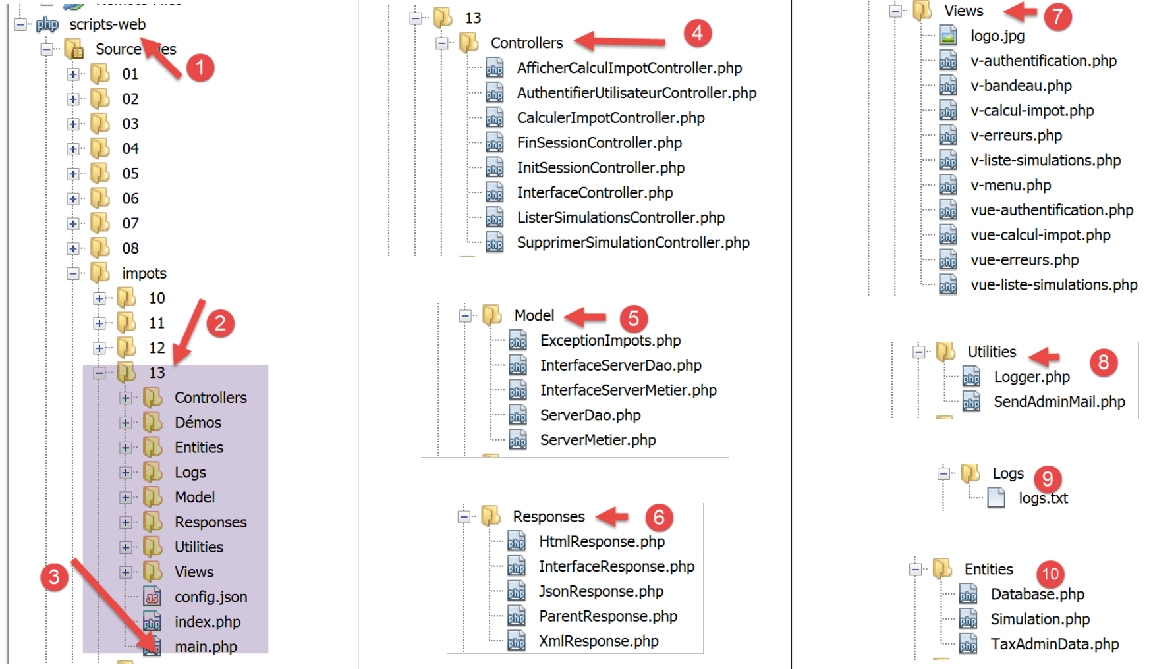Select TaxAdminData.php in Entities
The height and width of the screenshot is (669, 1151).
tap(1054, 644)
